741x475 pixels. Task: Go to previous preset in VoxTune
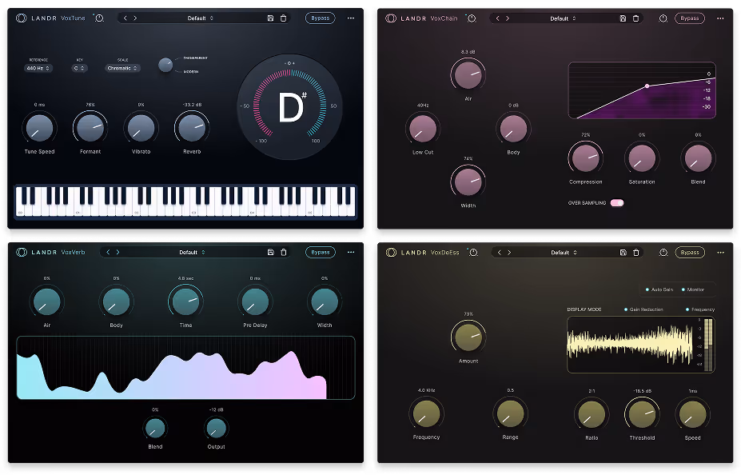(x=125, y=18)
